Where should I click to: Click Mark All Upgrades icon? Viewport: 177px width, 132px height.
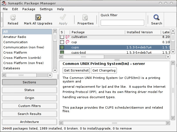(x=38, y=17)
